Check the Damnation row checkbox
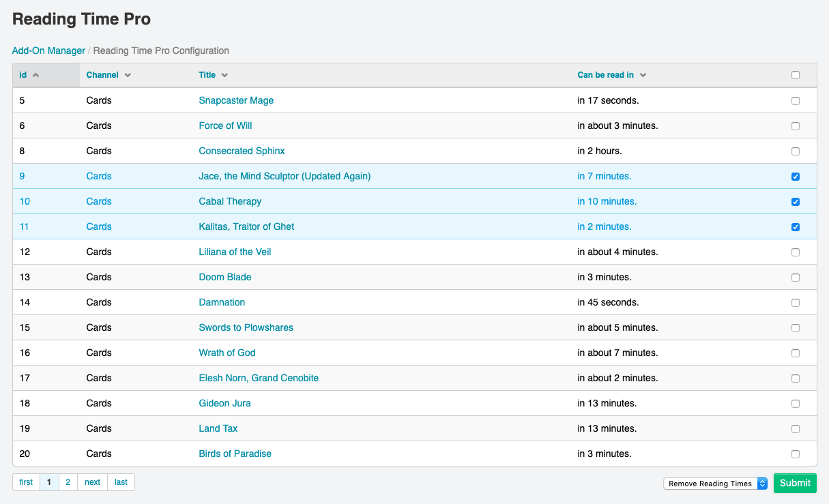 pyautogui.click(x=796, y=303)
